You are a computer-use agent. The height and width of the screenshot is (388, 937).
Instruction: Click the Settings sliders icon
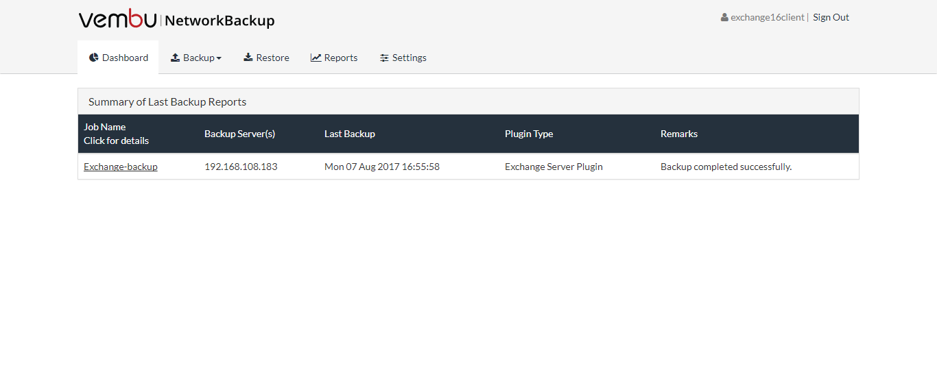pos(384,58)
